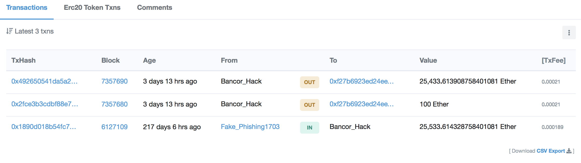Open the recipient address 0xf27b6923ed24ee... in the first row
This screenshot has width=581, height=163.
point(362,81)
